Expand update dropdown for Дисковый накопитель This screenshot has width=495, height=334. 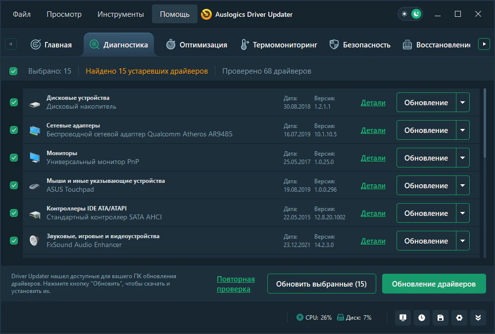point(463,102)
